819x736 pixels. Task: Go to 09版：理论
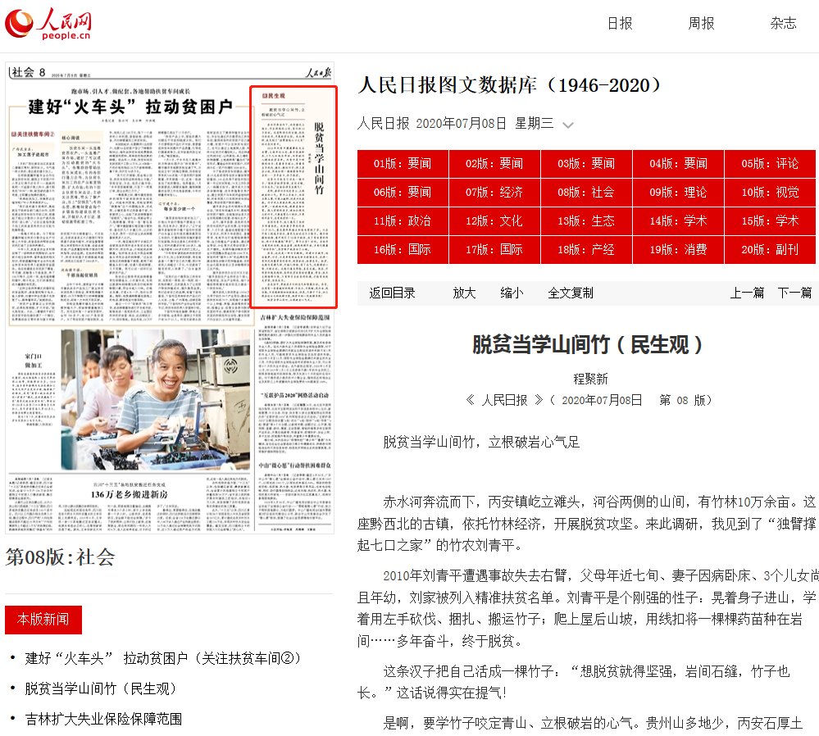click(x=679, y=193)
